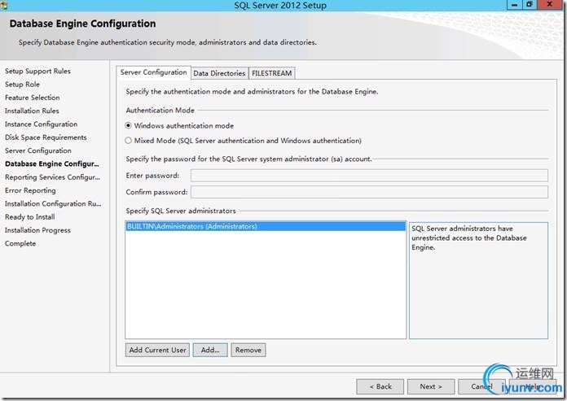This screenshot has width=567, height=401.
Task: Click Setup Role step in sidebar
Action: pyautogui.click(x=22, y=84)
